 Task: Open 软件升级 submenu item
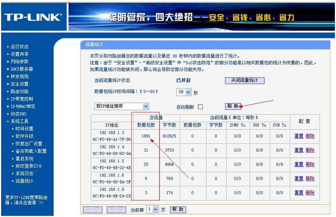tap(24, 136)
